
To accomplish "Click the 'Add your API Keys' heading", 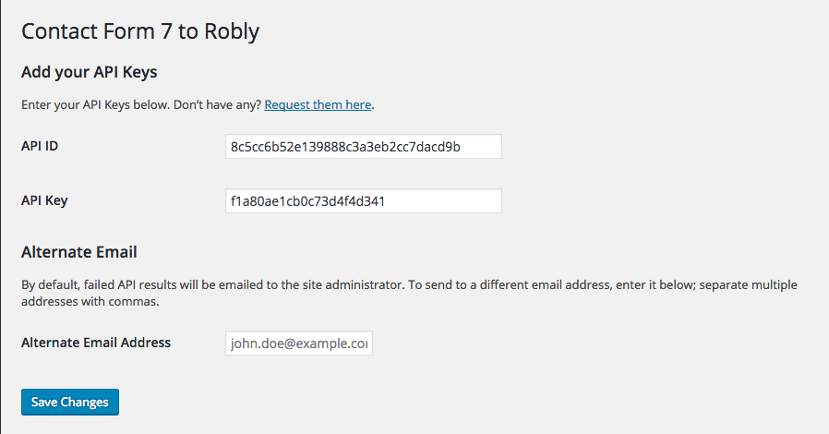I will coord(90,72).
